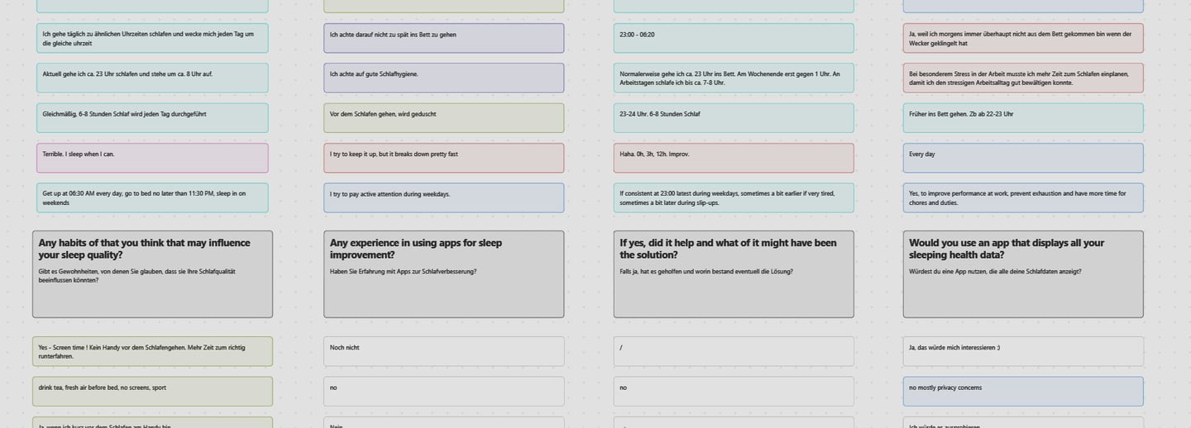Select the "Ich achte auf gute Schlafhygiene" note
This screenshot has width=1191, height=428.
point(443,78)
